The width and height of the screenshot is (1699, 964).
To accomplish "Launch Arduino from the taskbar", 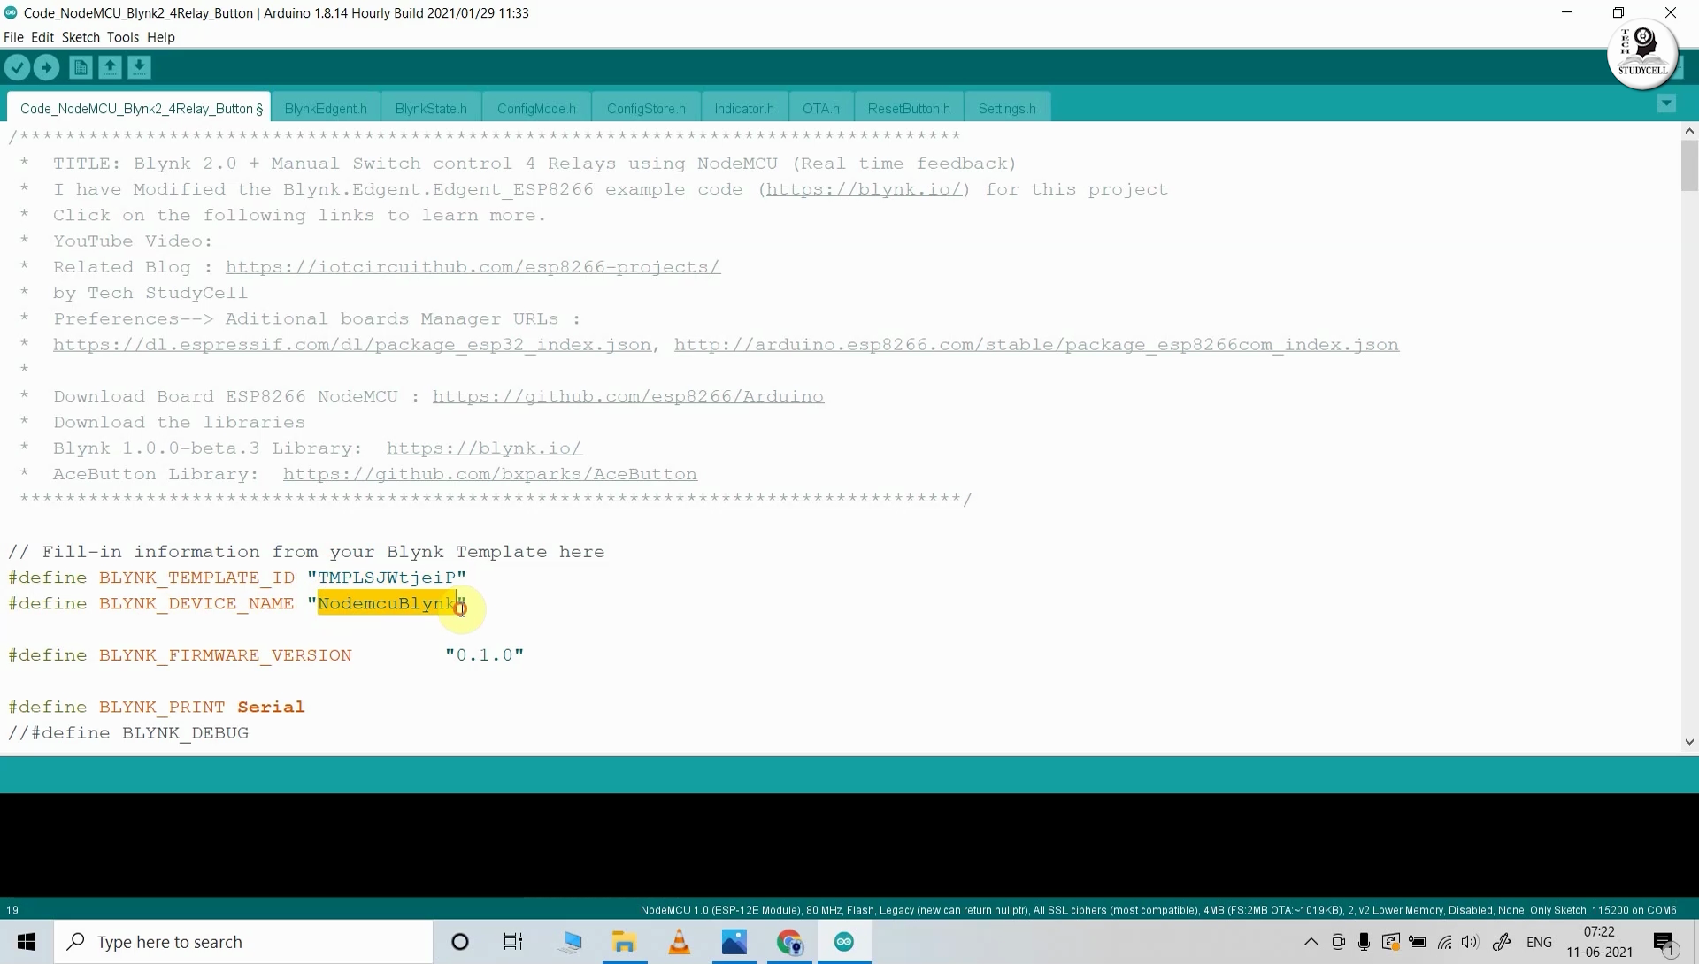I will (843, 942).
